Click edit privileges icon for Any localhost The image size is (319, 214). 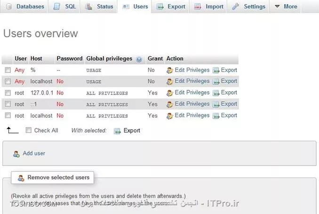tap(170, 81)
